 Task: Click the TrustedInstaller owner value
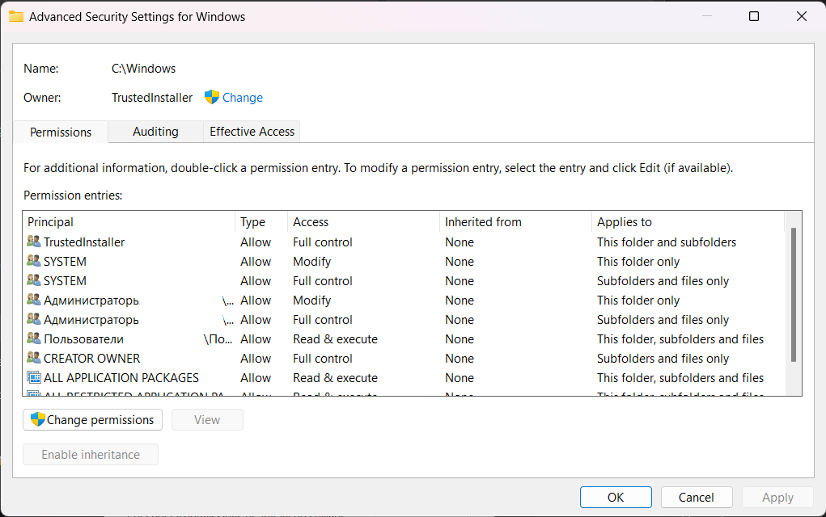(152, 97)
